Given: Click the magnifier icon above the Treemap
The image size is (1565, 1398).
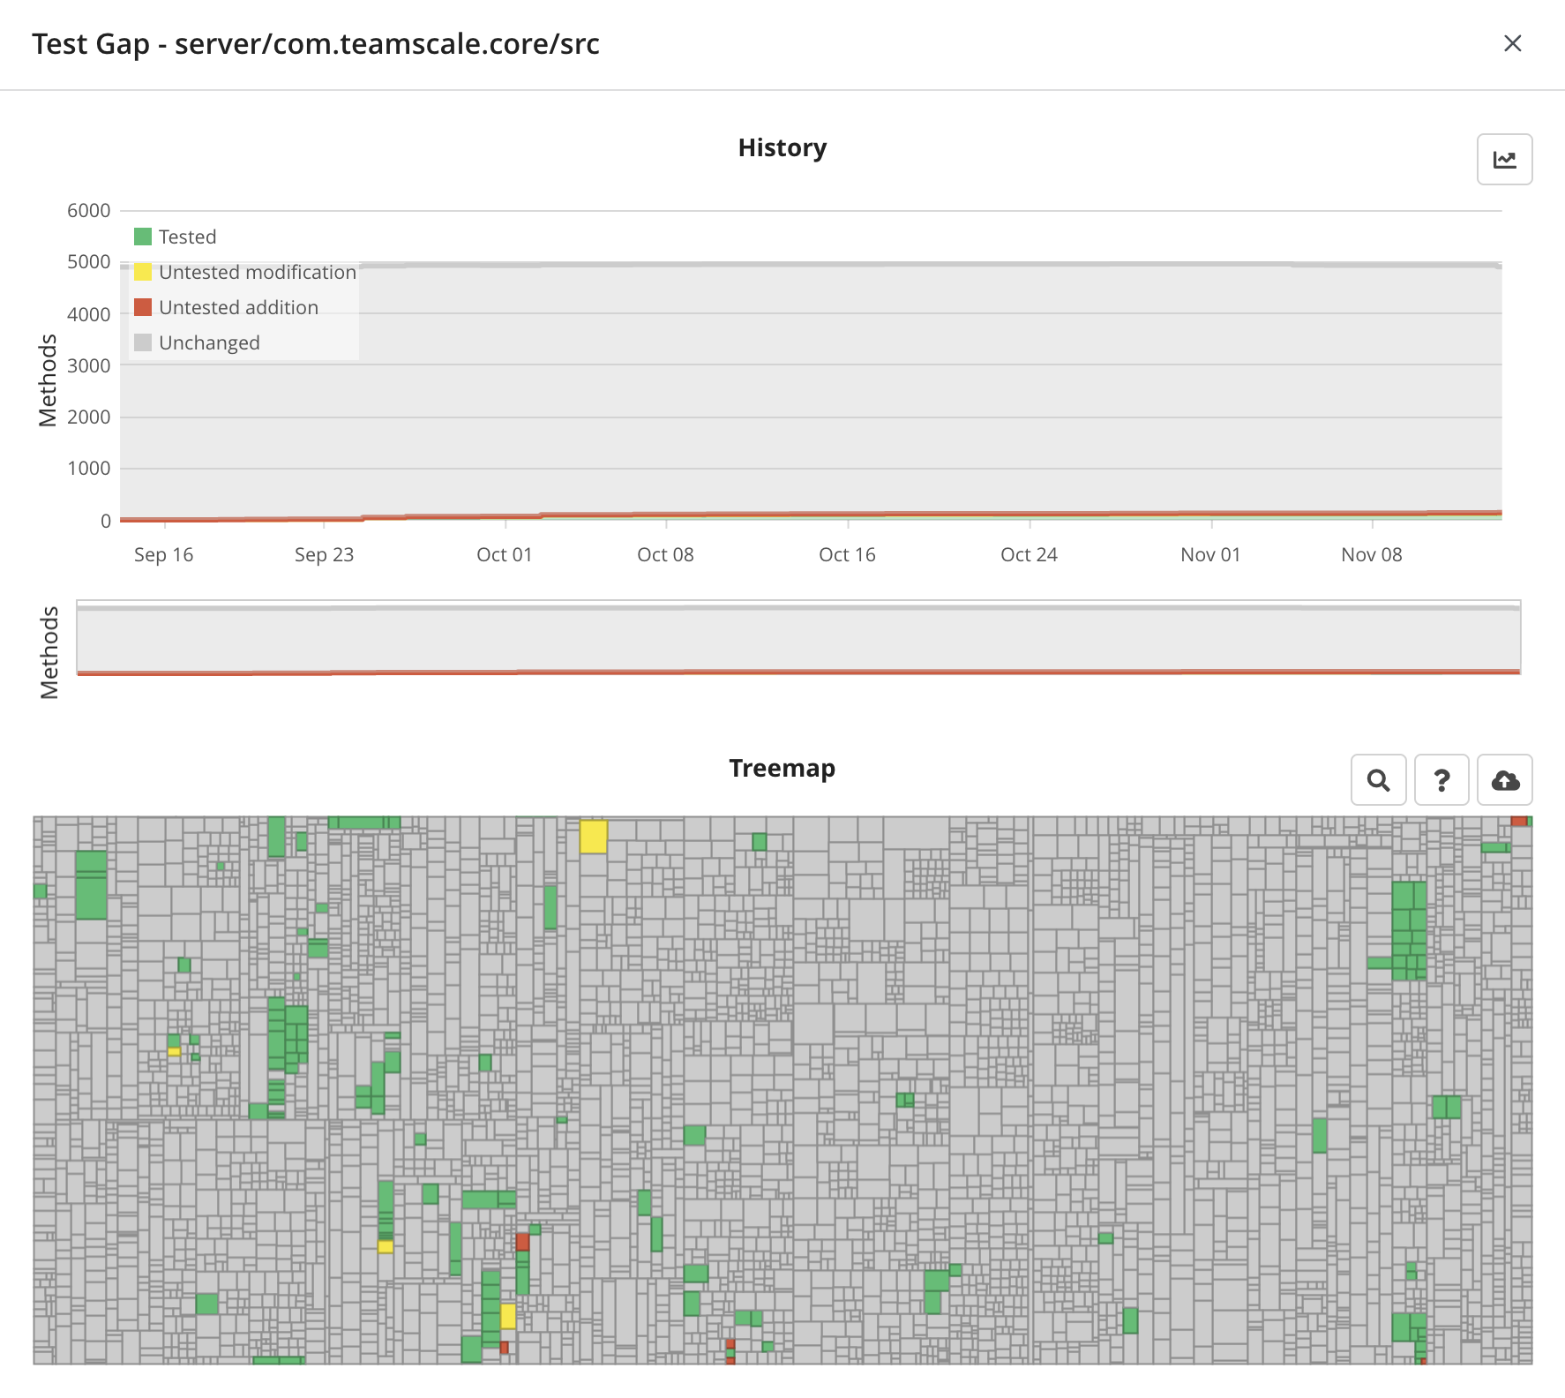Looking at the screenshot, I should pos(1379,780).
